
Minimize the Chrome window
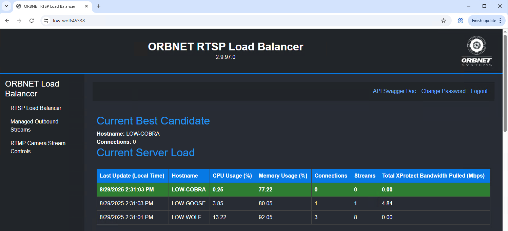pos(469,6)
